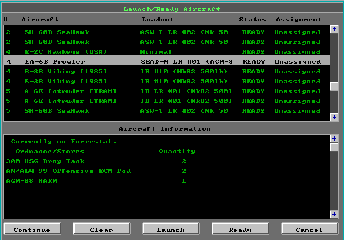Click the Status column header
Screen dimensions: 344x240
[x=253, y=20]
